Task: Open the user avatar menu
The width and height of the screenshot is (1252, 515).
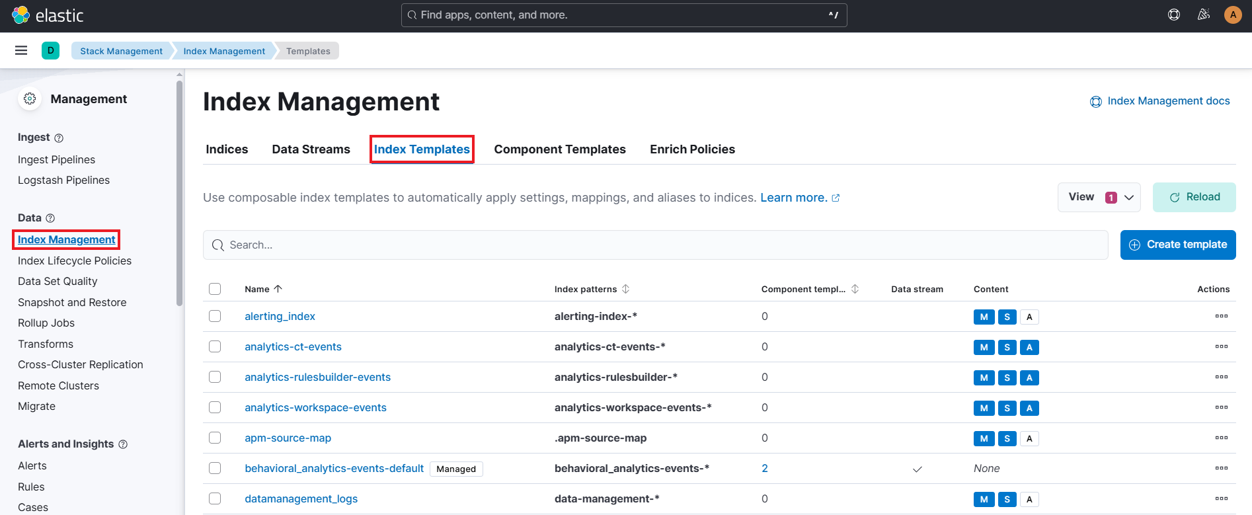Action: 1233,15
